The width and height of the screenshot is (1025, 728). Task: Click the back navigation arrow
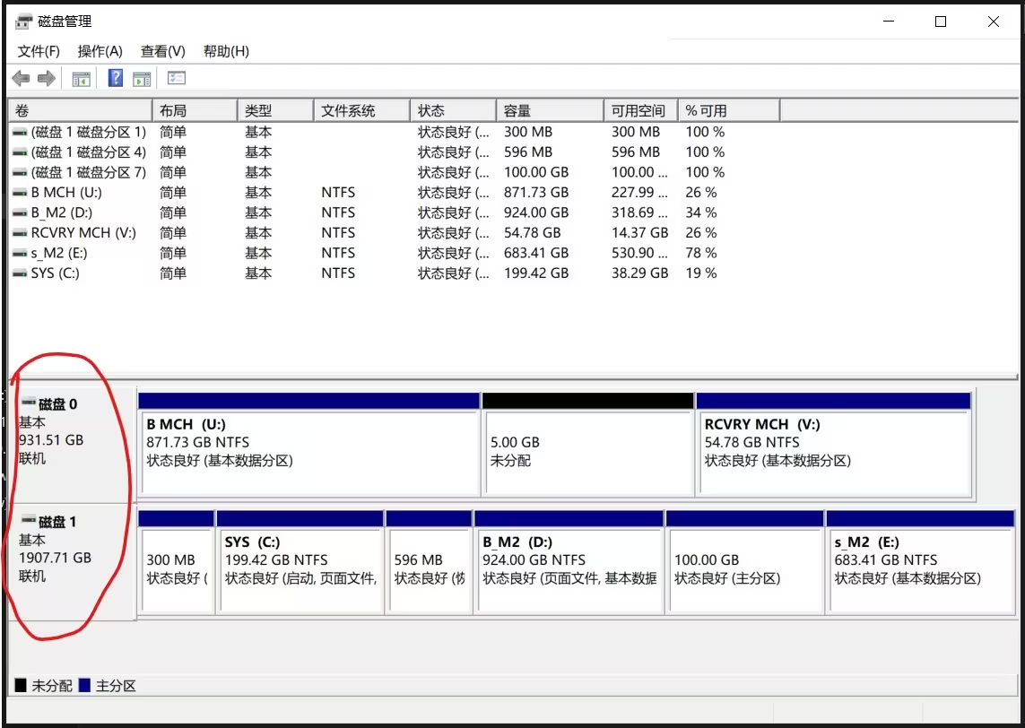point(20,78)
